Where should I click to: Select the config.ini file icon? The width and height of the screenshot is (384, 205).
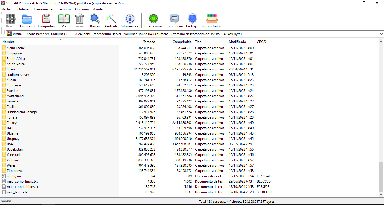click(4, 176)
